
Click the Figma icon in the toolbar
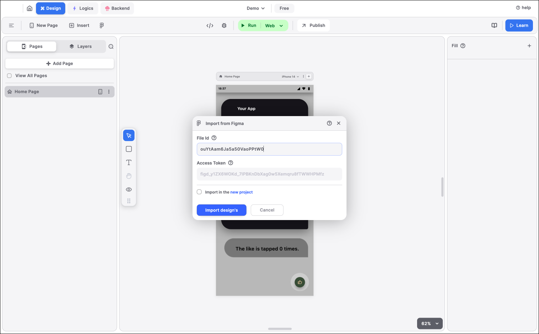point(102,25)
